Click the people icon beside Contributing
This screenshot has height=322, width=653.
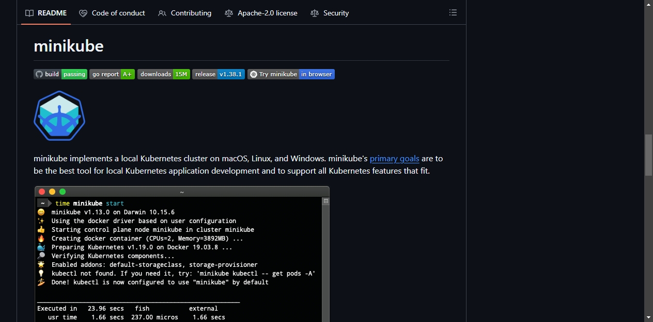(162, 13)
